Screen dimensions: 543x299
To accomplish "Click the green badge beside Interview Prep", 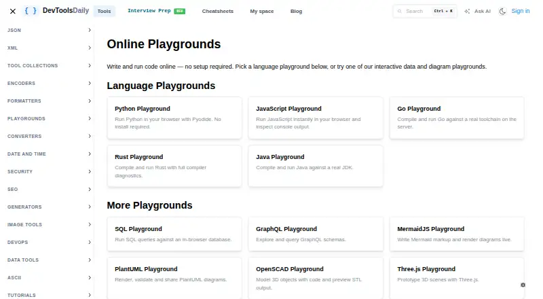I will click(x=179, y=11).
